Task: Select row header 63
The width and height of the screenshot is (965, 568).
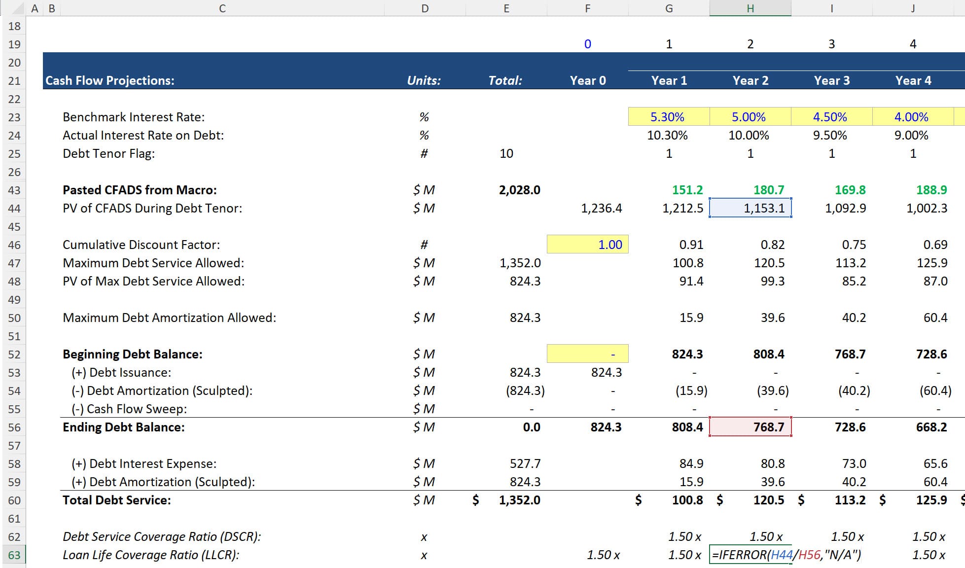Action: click(x=15, y=555)
